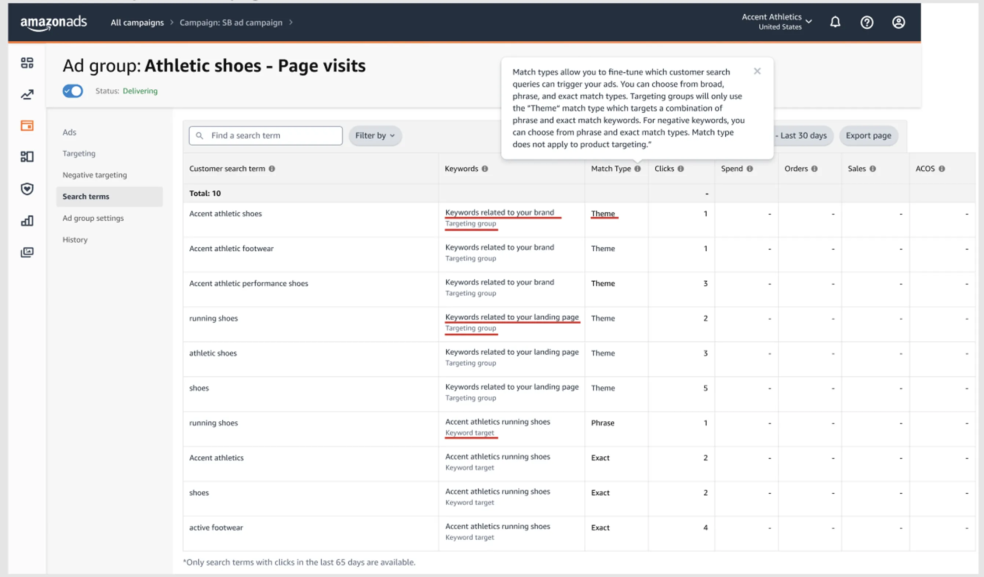The width and height of the screenshot is (984, 577).
Task: Sort by Customer search term header
Action: tap(227, 169)
